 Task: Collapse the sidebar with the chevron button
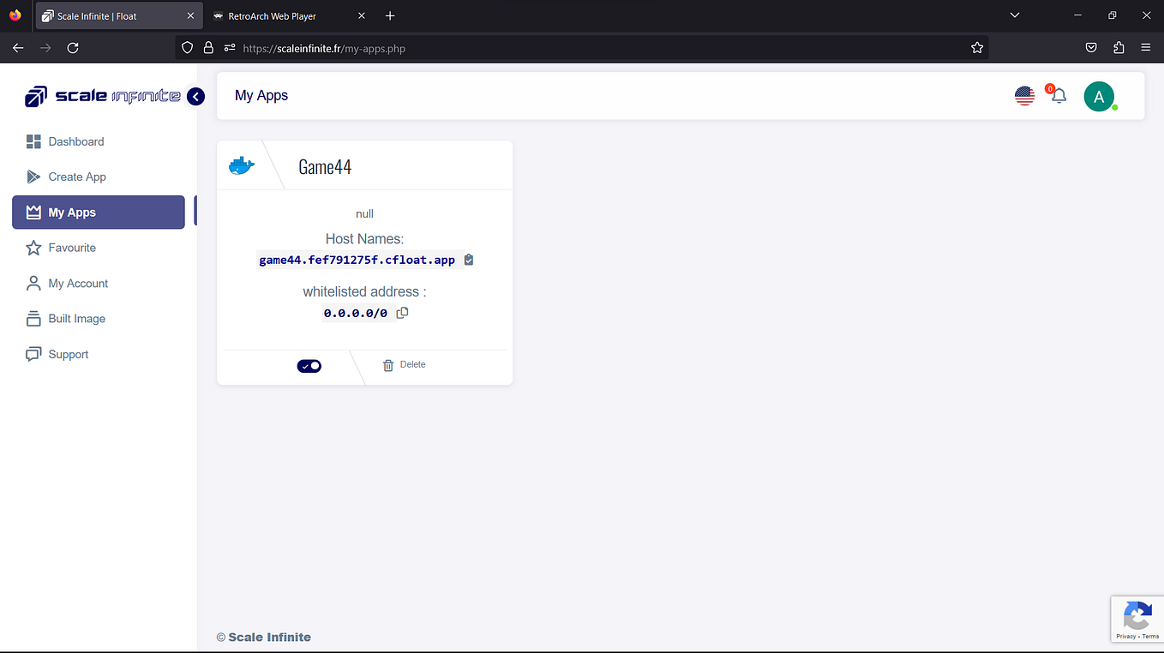click(x=195, y=96)
